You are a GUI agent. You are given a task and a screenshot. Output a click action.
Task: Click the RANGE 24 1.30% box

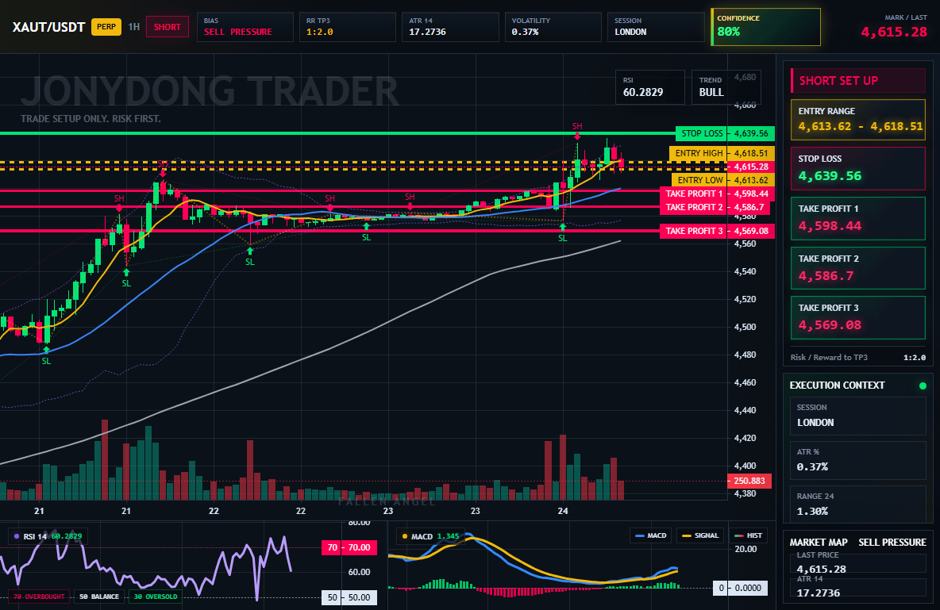point(858,504)
